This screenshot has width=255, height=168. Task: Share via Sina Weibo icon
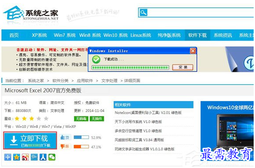tap(25, 157)
